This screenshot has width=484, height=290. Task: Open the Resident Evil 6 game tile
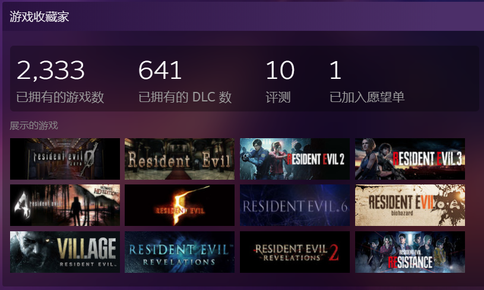(x=295, y=205)
